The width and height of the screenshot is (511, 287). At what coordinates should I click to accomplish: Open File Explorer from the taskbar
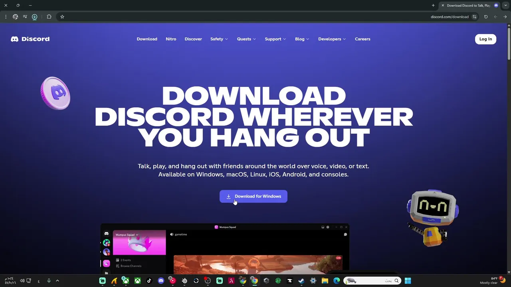tap(325, 281)
